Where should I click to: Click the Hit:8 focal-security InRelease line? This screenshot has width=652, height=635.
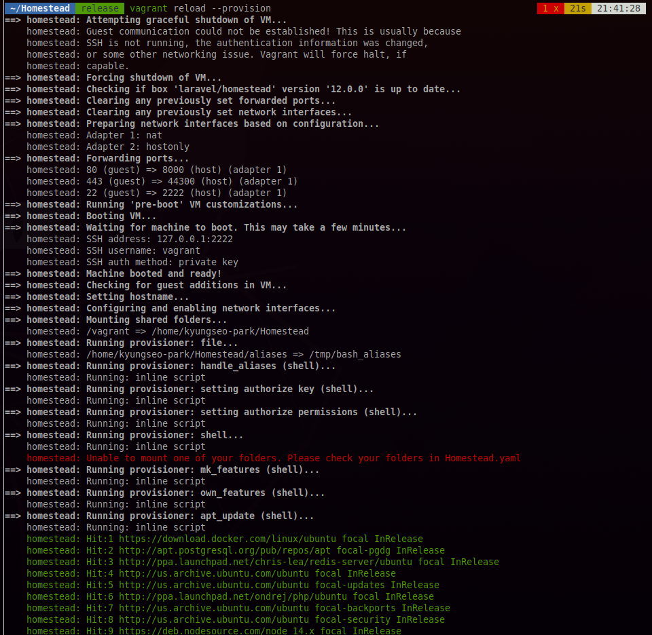(x=236, y=620)
